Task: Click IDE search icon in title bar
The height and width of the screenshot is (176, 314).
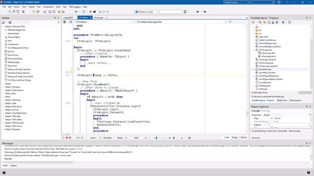Action: point(273,2)
